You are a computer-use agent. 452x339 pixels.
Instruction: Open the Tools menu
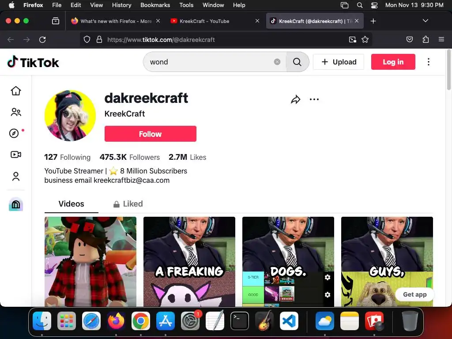coord(186,5)
